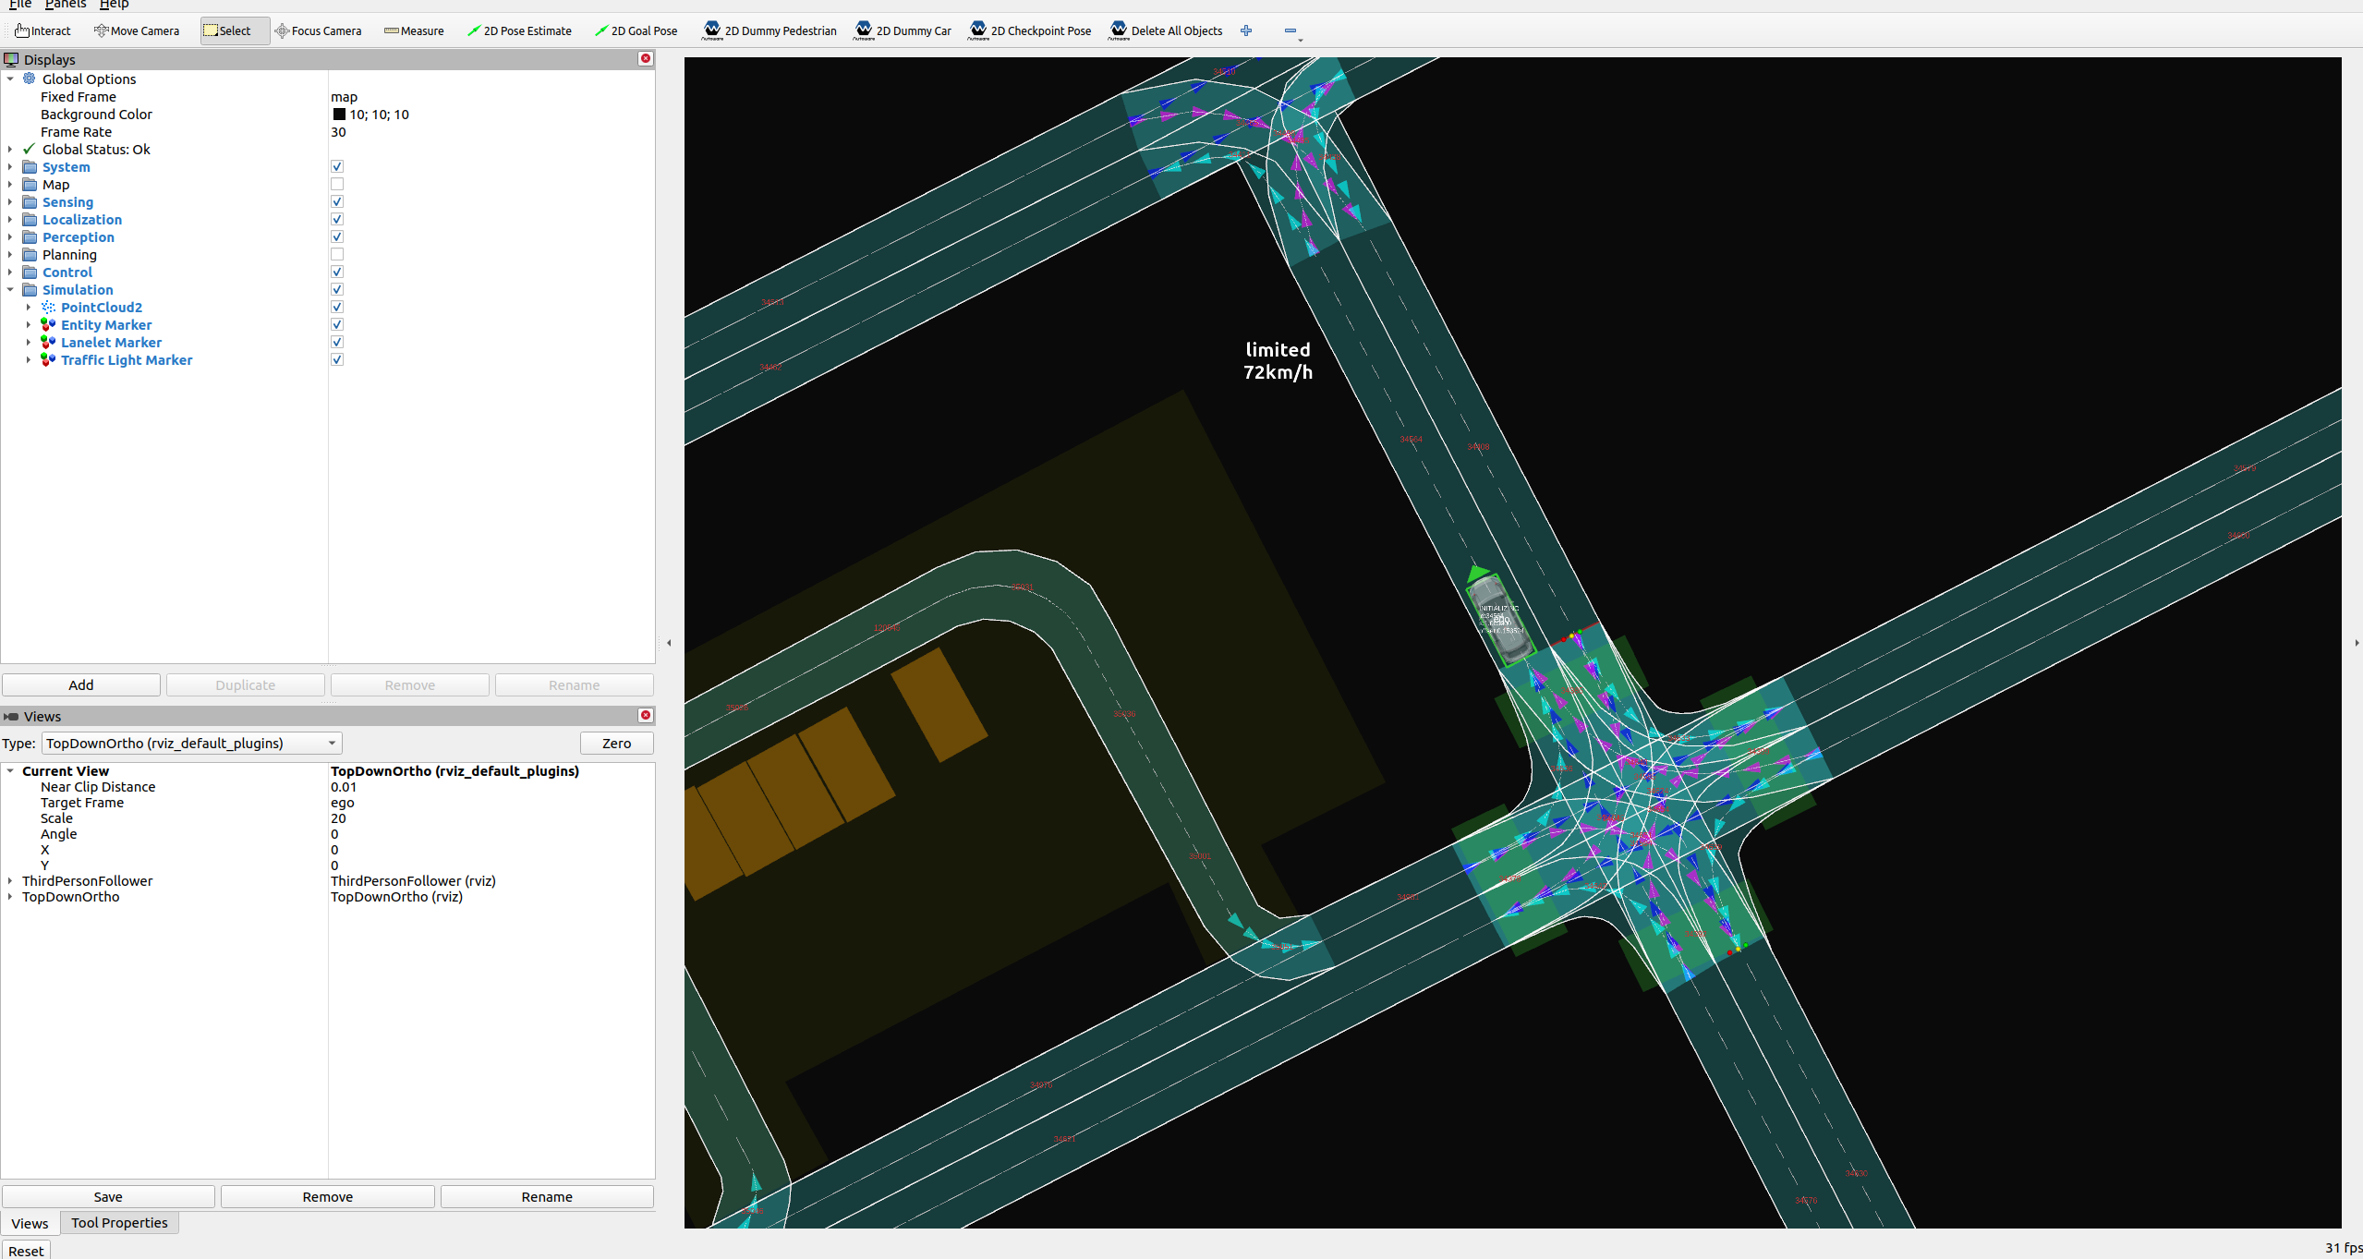Open the Panels menu
This screenshot has height=1259, width=2363.
point(65,5)
